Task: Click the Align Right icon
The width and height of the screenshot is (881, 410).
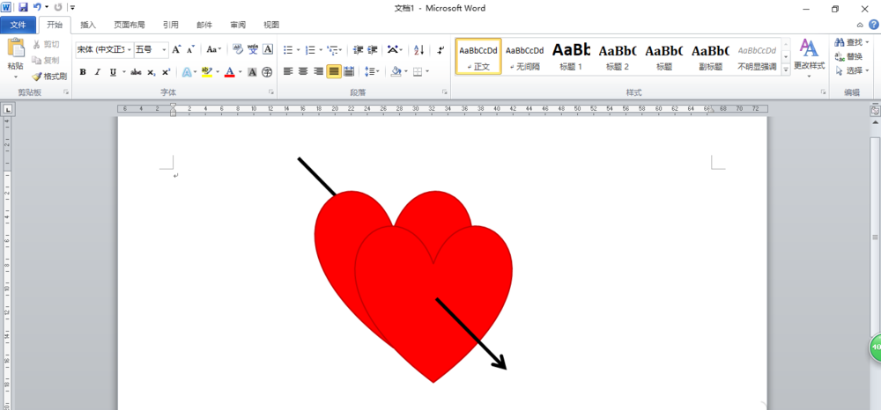Action: (319, 71)
